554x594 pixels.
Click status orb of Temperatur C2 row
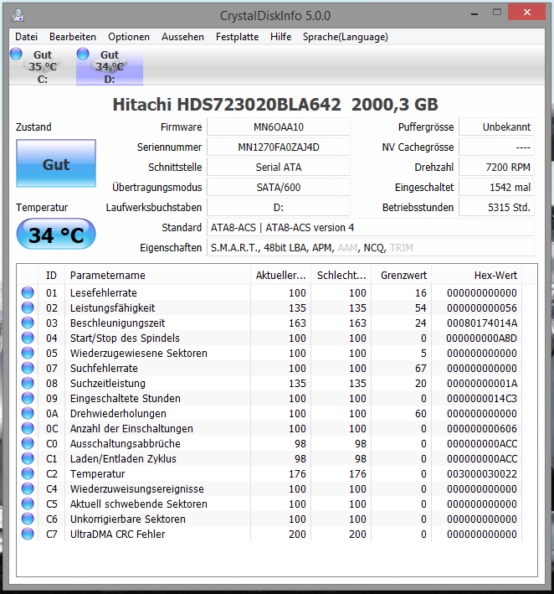(28, 473)
